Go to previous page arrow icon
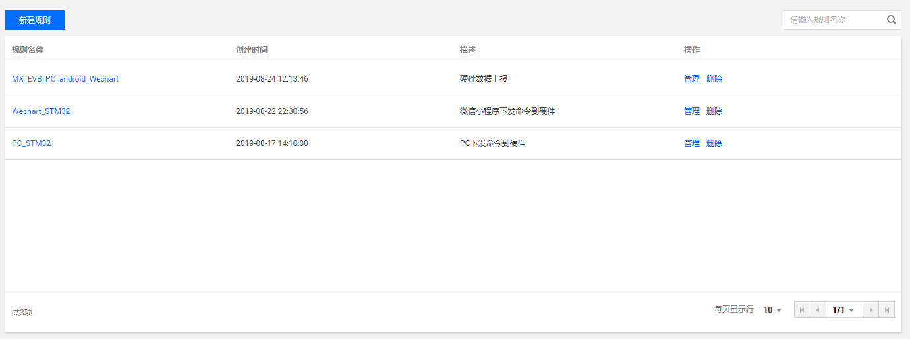The height and width of the screenshot is (339, 910). tap(818, 309)
